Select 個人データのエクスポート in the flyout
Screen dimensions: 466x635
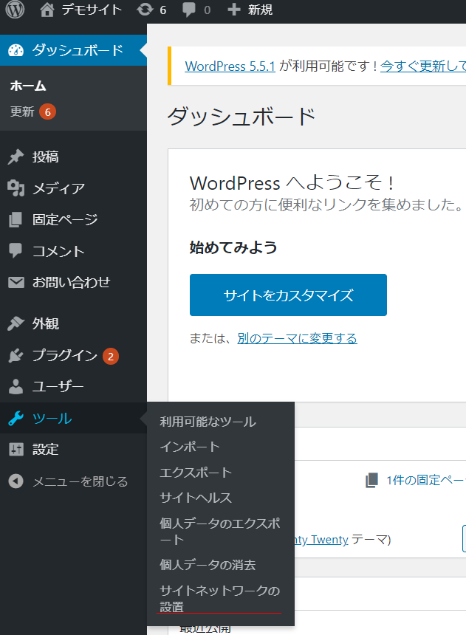tap(220, 531)
